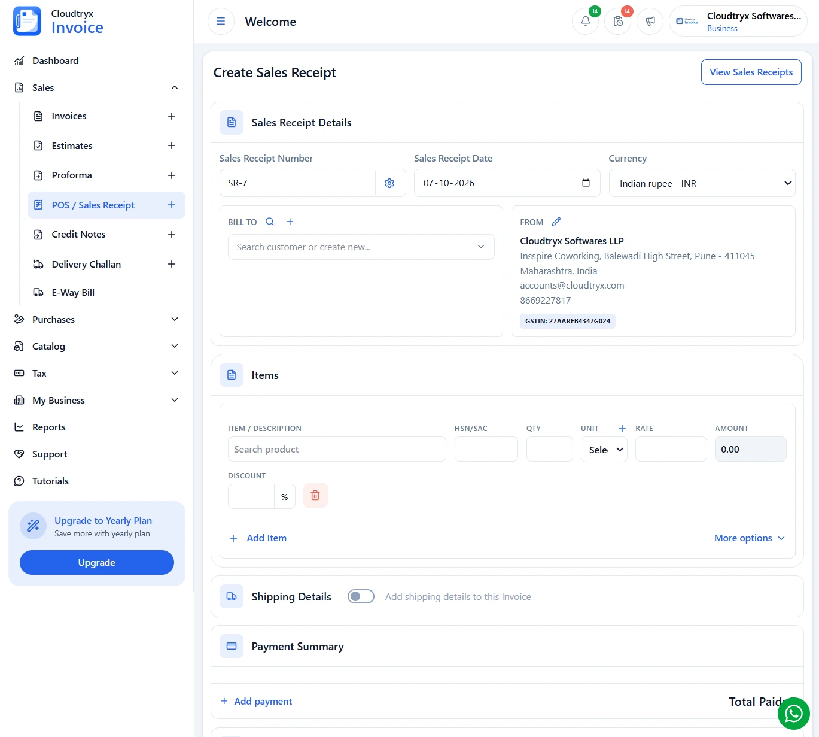819x737 pixels.
Task: Click Add payment link
Action: pos(256,702)
